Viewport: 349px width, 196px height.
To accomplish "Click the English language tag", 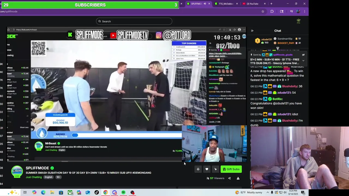I will pos(49,177).
